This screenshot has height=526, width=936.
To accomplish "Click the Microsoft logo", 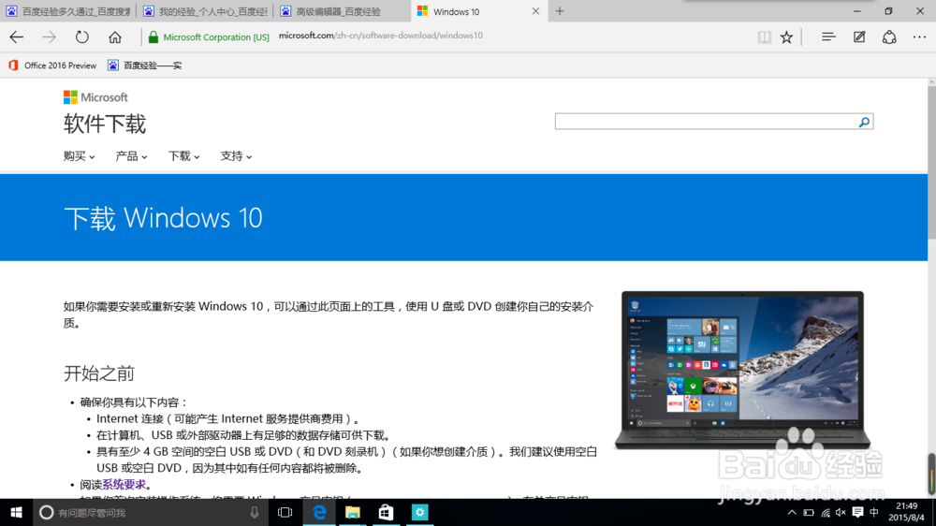I will click(x=95, y=97).
